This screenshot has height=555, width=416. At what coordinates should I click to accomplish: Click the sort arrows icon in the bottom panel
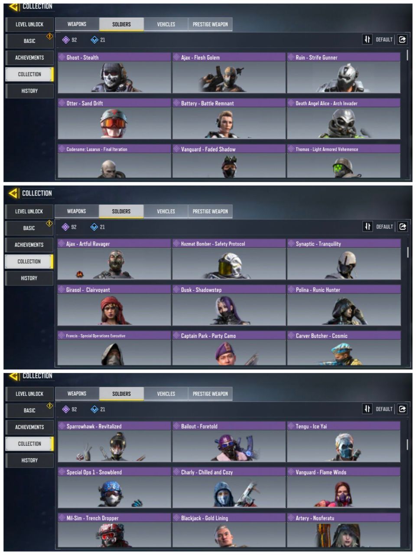pyautogui.click(x=367, y=409)
